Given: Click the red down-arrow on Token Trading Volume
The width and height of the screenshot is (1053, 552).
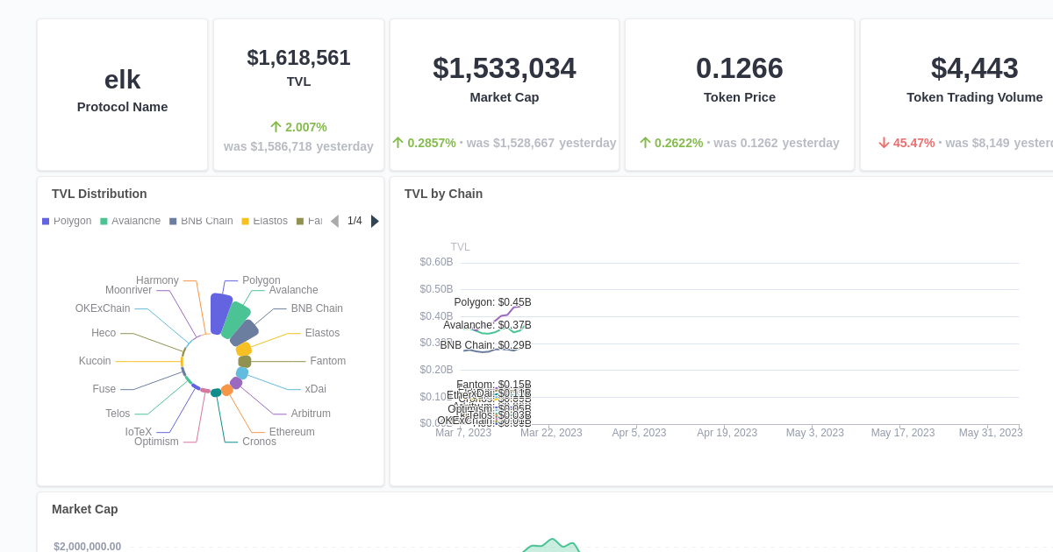Looking at the screenshot, I should click(885, 143).
